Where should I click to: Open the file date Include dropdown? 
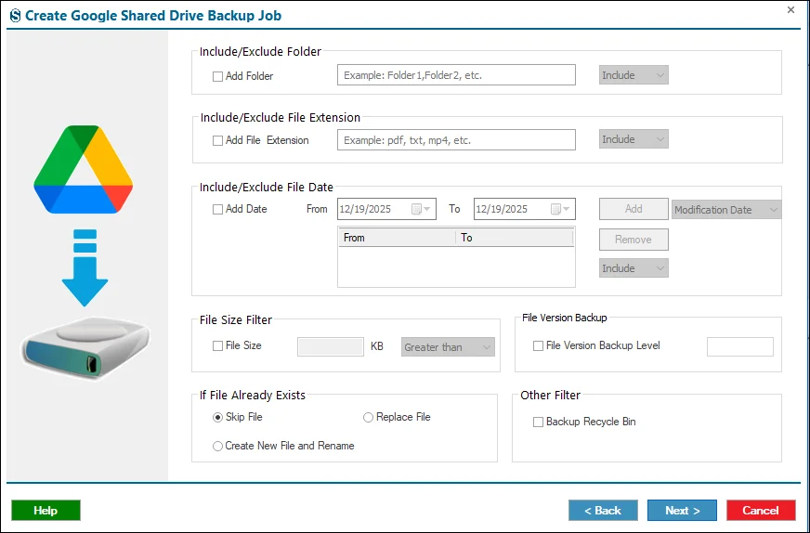634,268
